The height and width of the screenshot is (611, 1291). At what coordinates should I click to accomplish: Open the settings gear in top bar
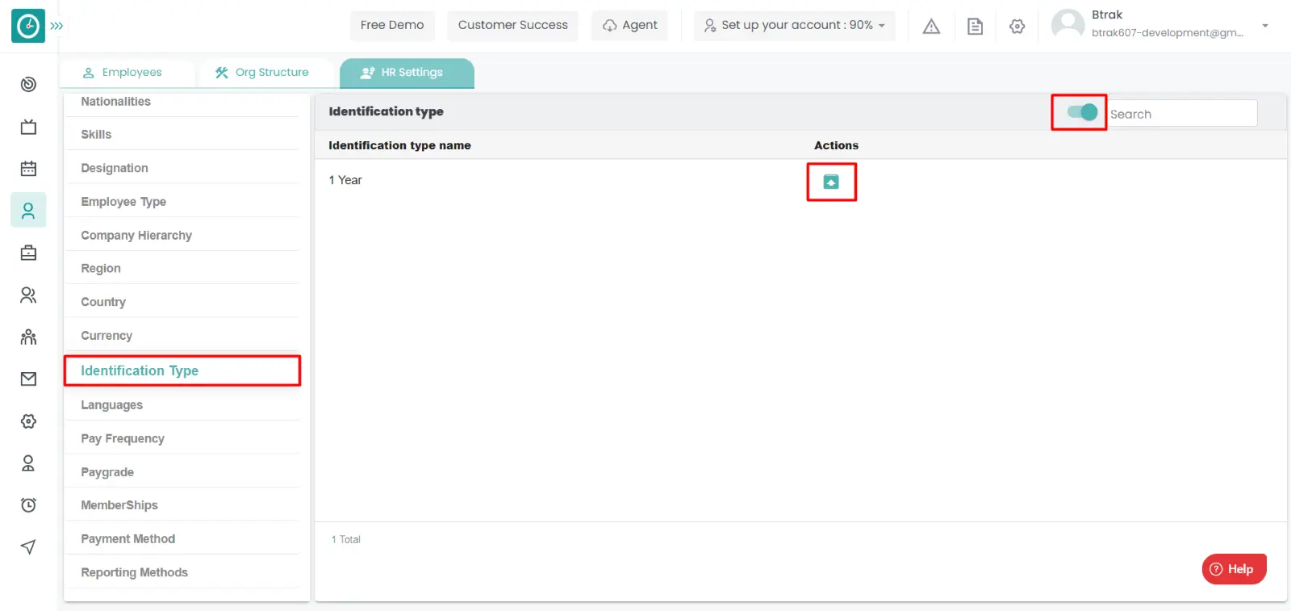(x=1017, y=27)
